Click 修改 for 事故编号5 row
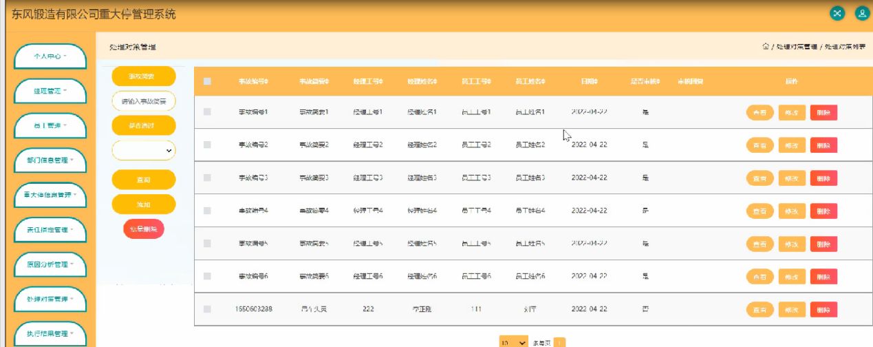 click(x=791, y=244)
